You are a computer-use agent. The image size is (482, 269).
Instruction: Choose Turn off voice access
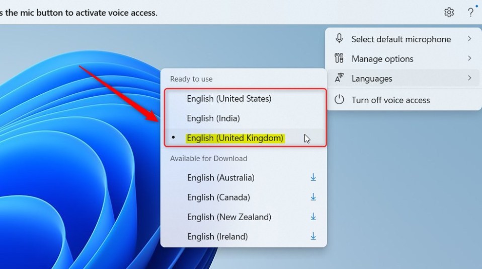[404, 100]
